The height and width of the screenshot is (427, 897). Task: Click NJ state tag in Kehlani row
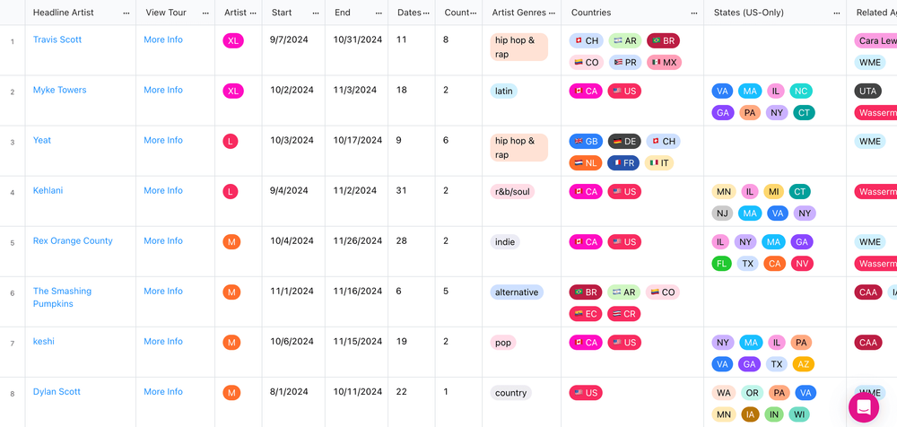[x=722, y=213]
